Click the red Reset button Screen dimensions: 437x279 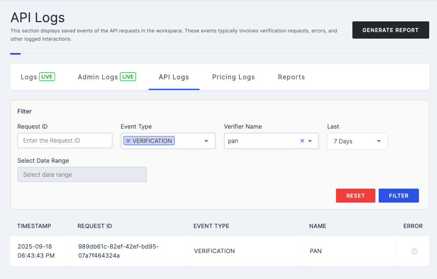(x=355, y=196)
